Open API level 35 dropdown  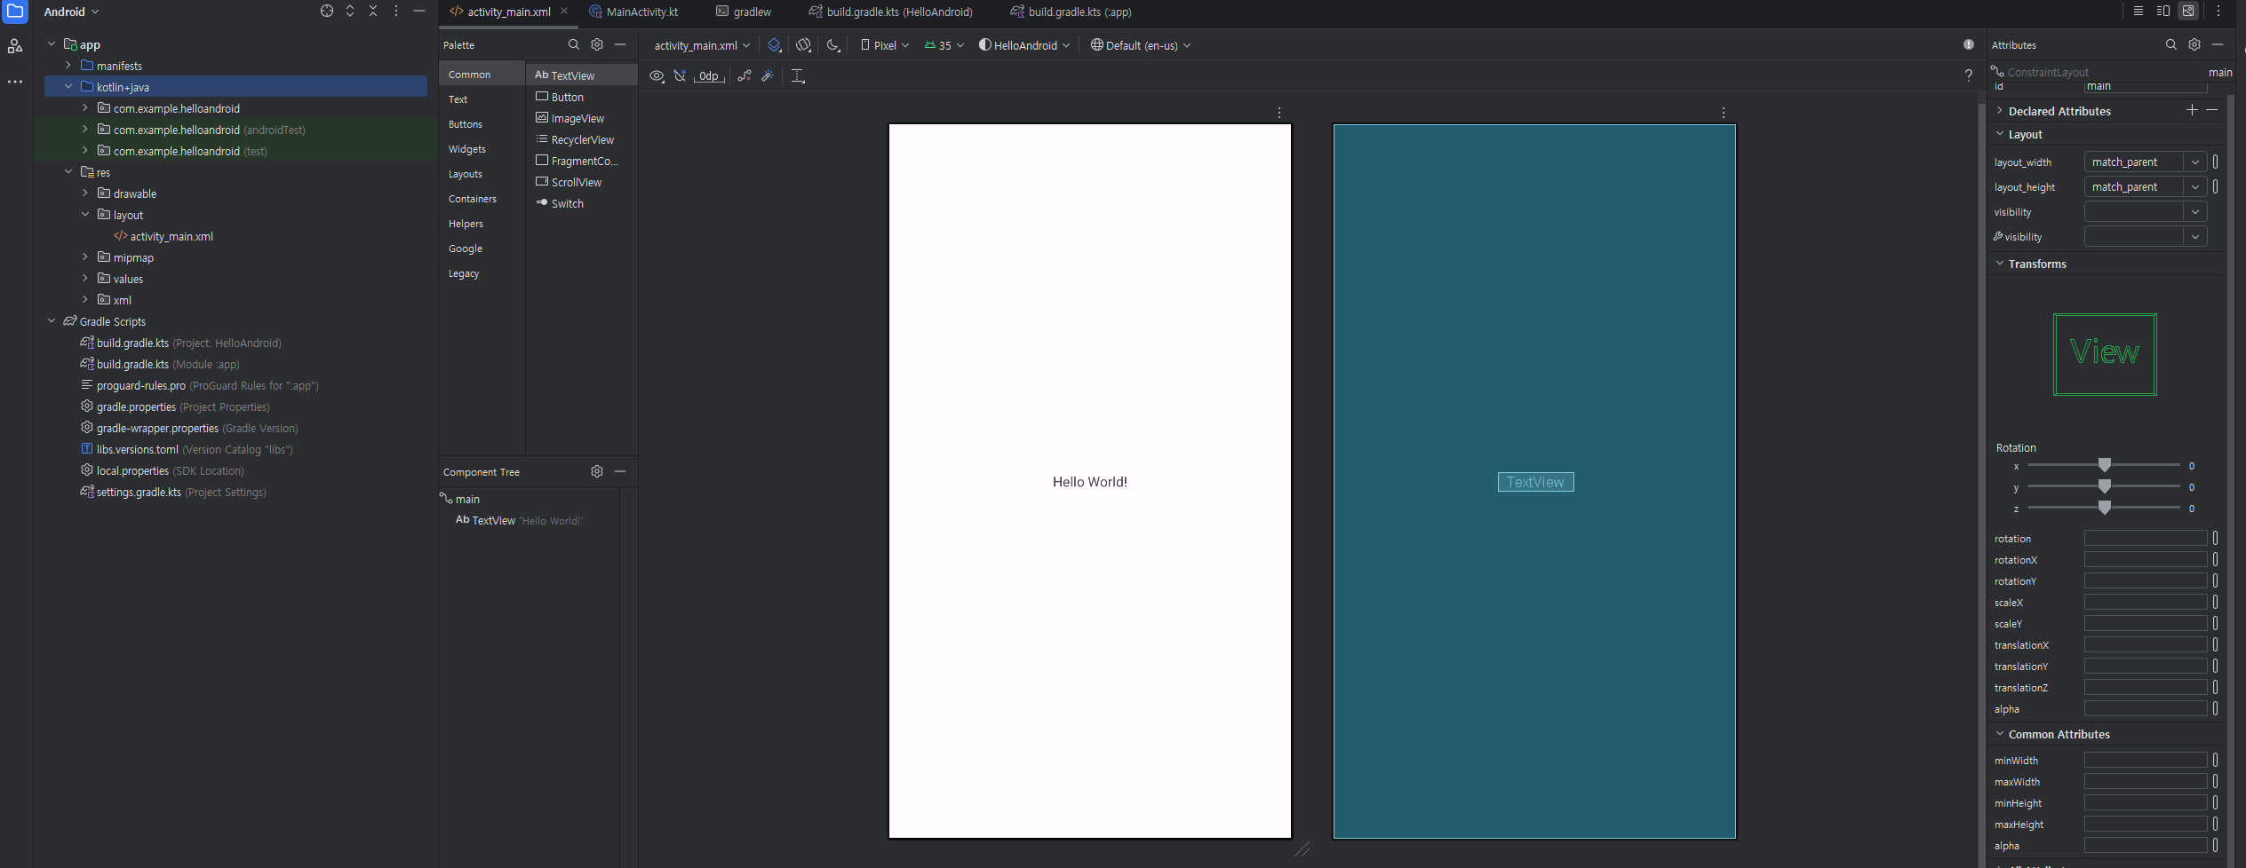[x=944, y=45]
